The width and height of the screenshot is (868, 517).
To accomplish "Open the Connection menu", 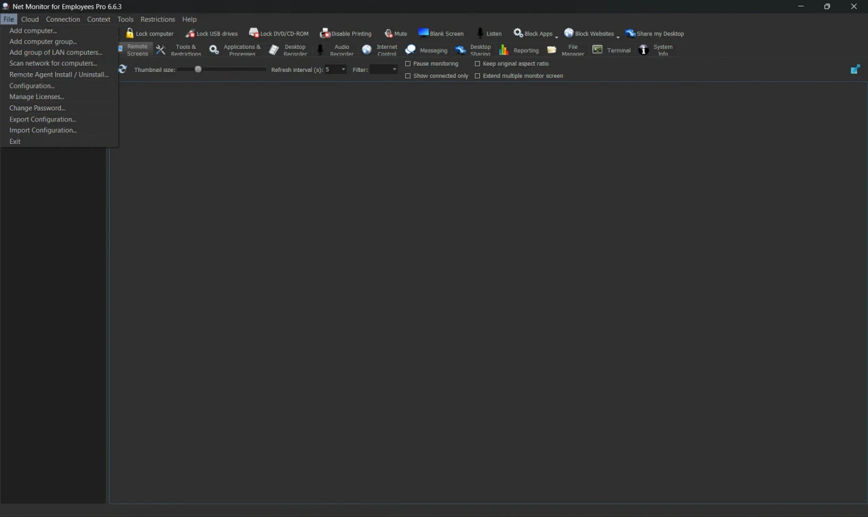I will click(x=63, y=19).
